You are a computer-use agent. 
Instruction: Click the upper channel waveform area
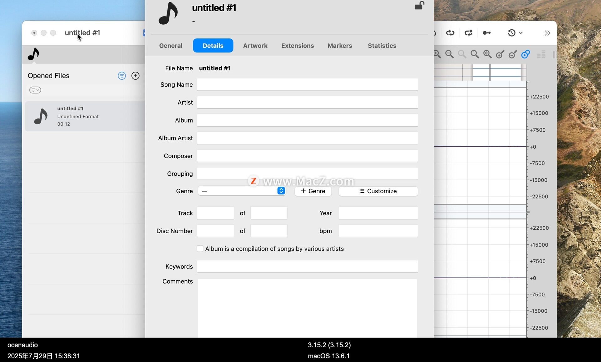tap(480, 146)
